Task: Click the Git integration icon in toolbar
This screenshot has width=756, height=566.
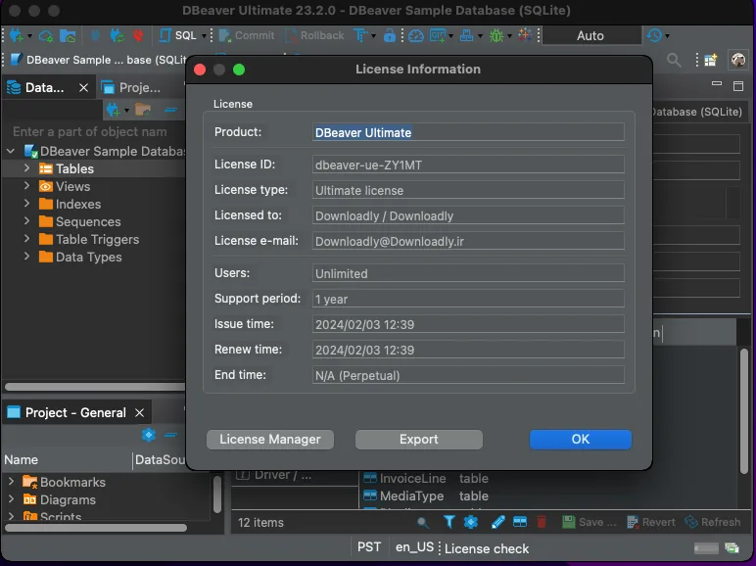Action: tap(438, 35)
